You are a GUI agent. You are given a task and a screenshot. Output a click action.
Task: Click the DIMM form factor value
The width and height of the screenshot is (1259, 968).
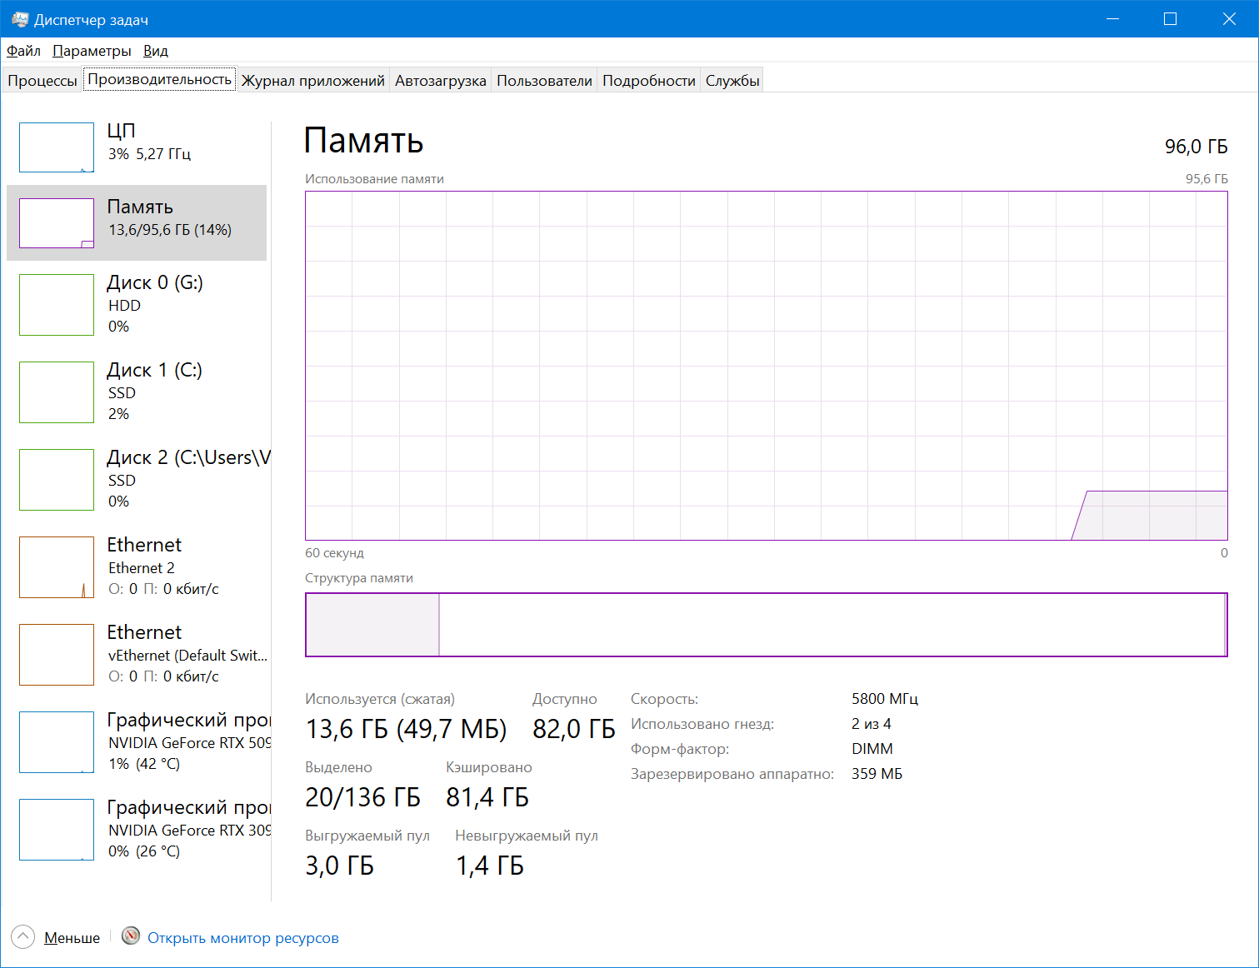(872, 749)
